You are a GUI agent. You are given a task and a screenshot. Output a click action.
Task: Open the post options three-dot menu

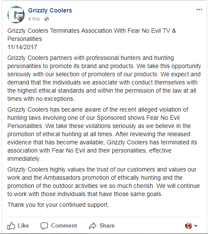(x=199, y=10)
